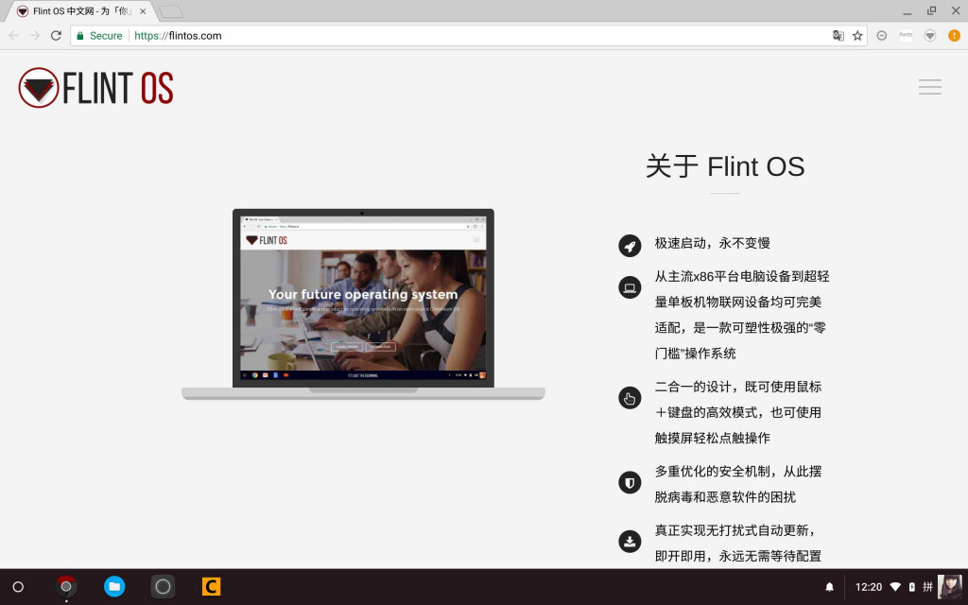Click the 12:20 clock in the tray

coord(869,587)
